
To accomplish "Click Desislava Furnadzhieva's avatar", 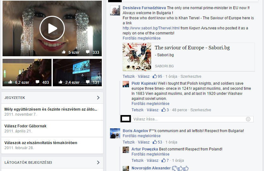I will (x=115, y=10).
